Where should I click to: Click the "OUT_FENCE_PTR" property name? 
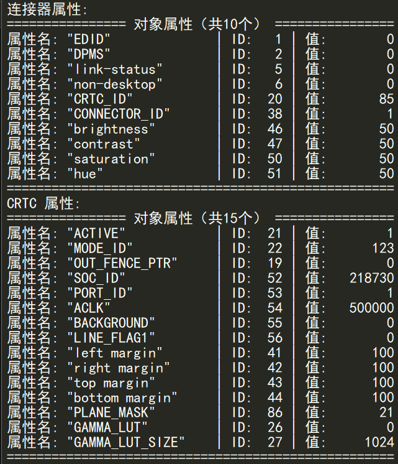(122, 263)
